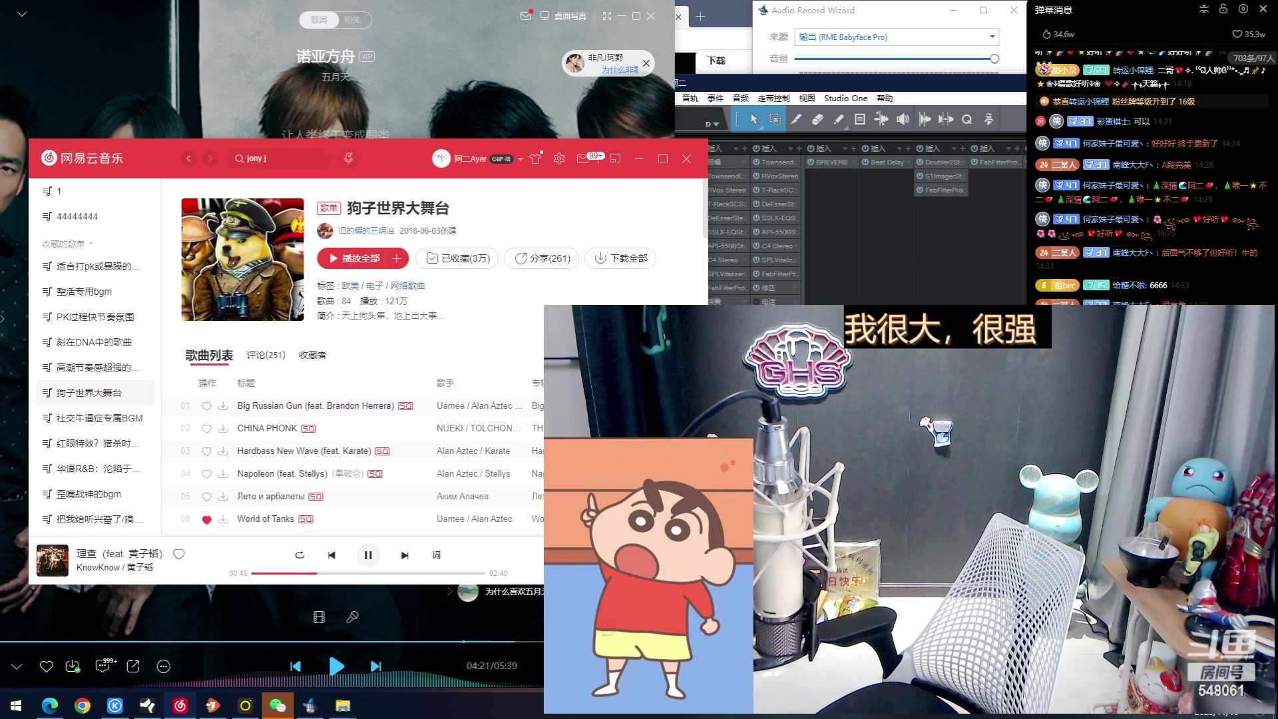Toggle the repeat loop mode in NetEase player
The image size is (1278, 719).
coord(300,555)
